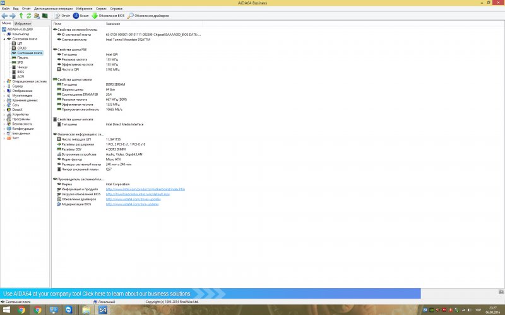Image resolution: width=505 pixels, height=315 pixels.
Task: Select the SPD item in the tree
Action: (20, 62)
